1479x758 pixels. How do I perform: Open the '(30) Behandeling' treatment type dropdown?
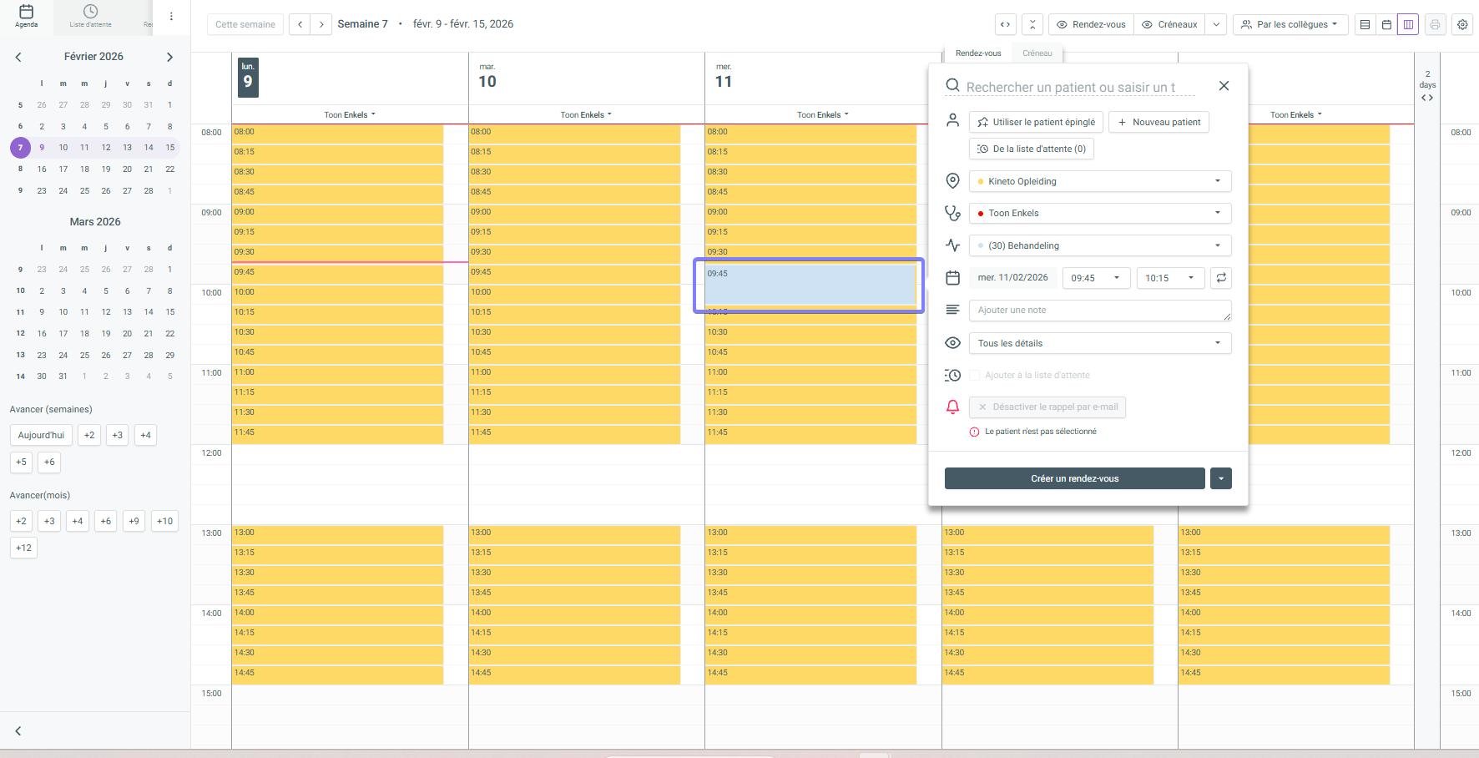pyautogui.click(x=1099, y=245)
